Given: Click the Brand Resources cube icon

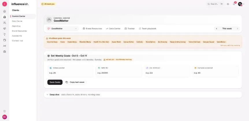Looking at the screenshot, I should coord(84,29).
